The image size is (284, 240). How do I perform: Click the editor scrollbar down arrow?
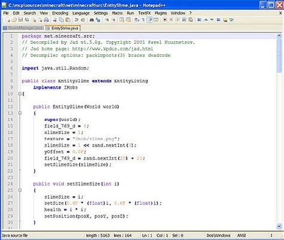coord(279,226)
